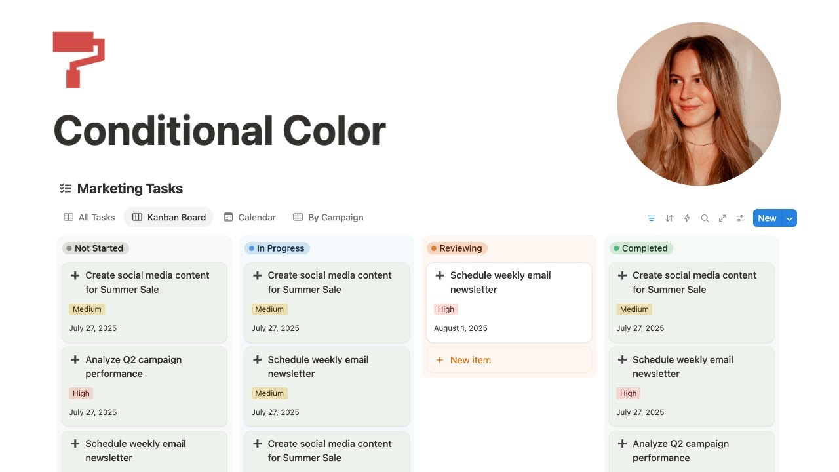Click the Completed column status label
The height and width of the screenshot is (472, 839).
coord(641,248)
